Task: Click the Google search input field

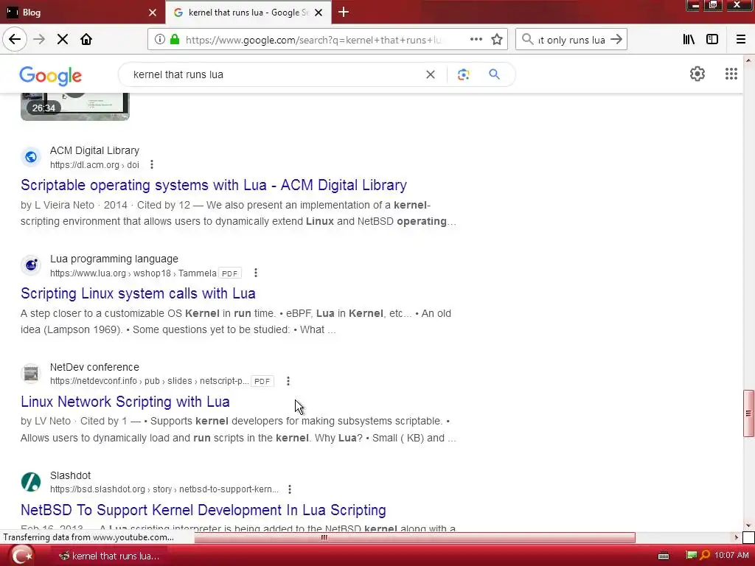Action: (x=274, y=74)
